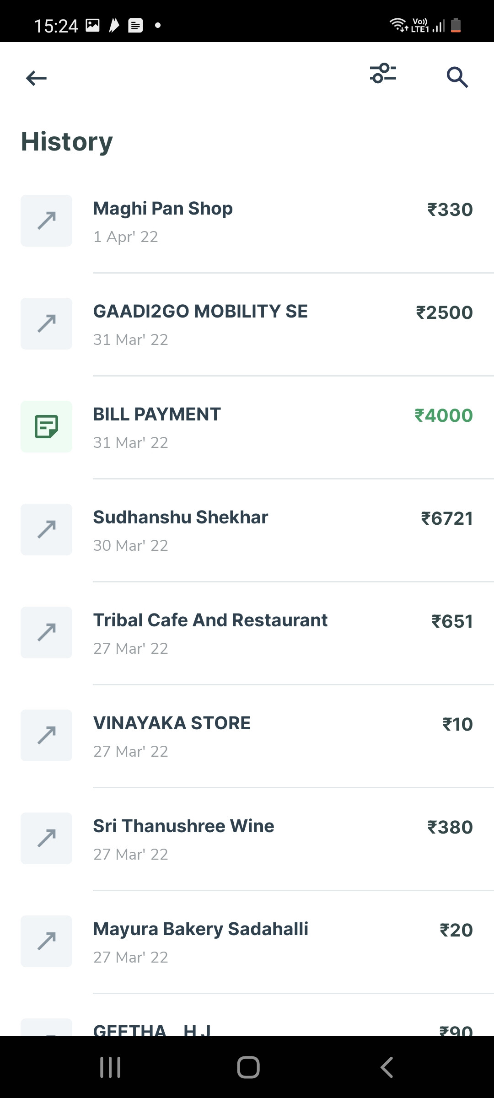The width and height of the screenshot is (494, 1098).
Task: Tap the Bill Payment receipt icon
Action: point(47,426)
